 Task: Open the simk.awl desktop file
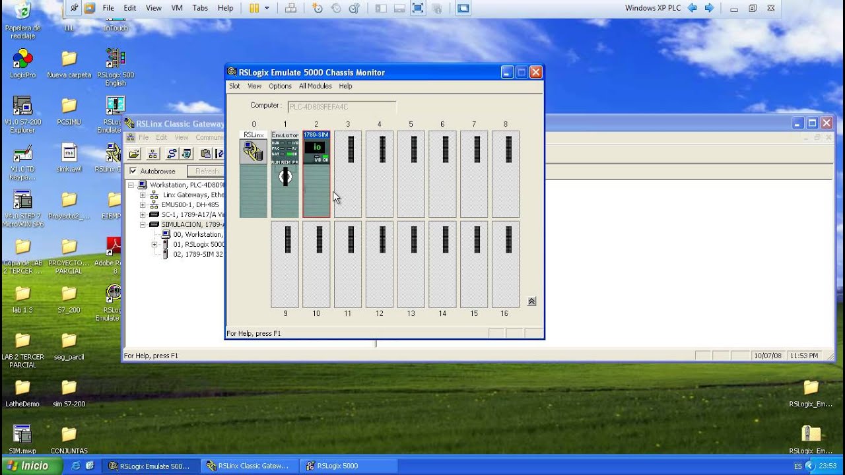[x=69, y=158]
